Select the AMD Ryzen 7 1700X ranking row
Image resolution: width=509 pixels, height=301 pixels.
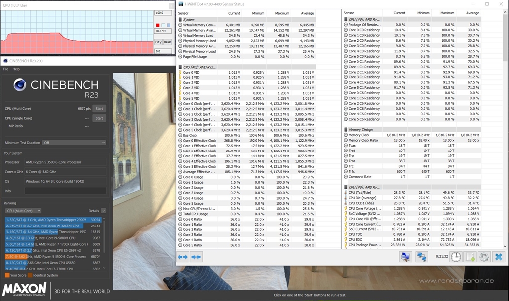coord(53,244)
